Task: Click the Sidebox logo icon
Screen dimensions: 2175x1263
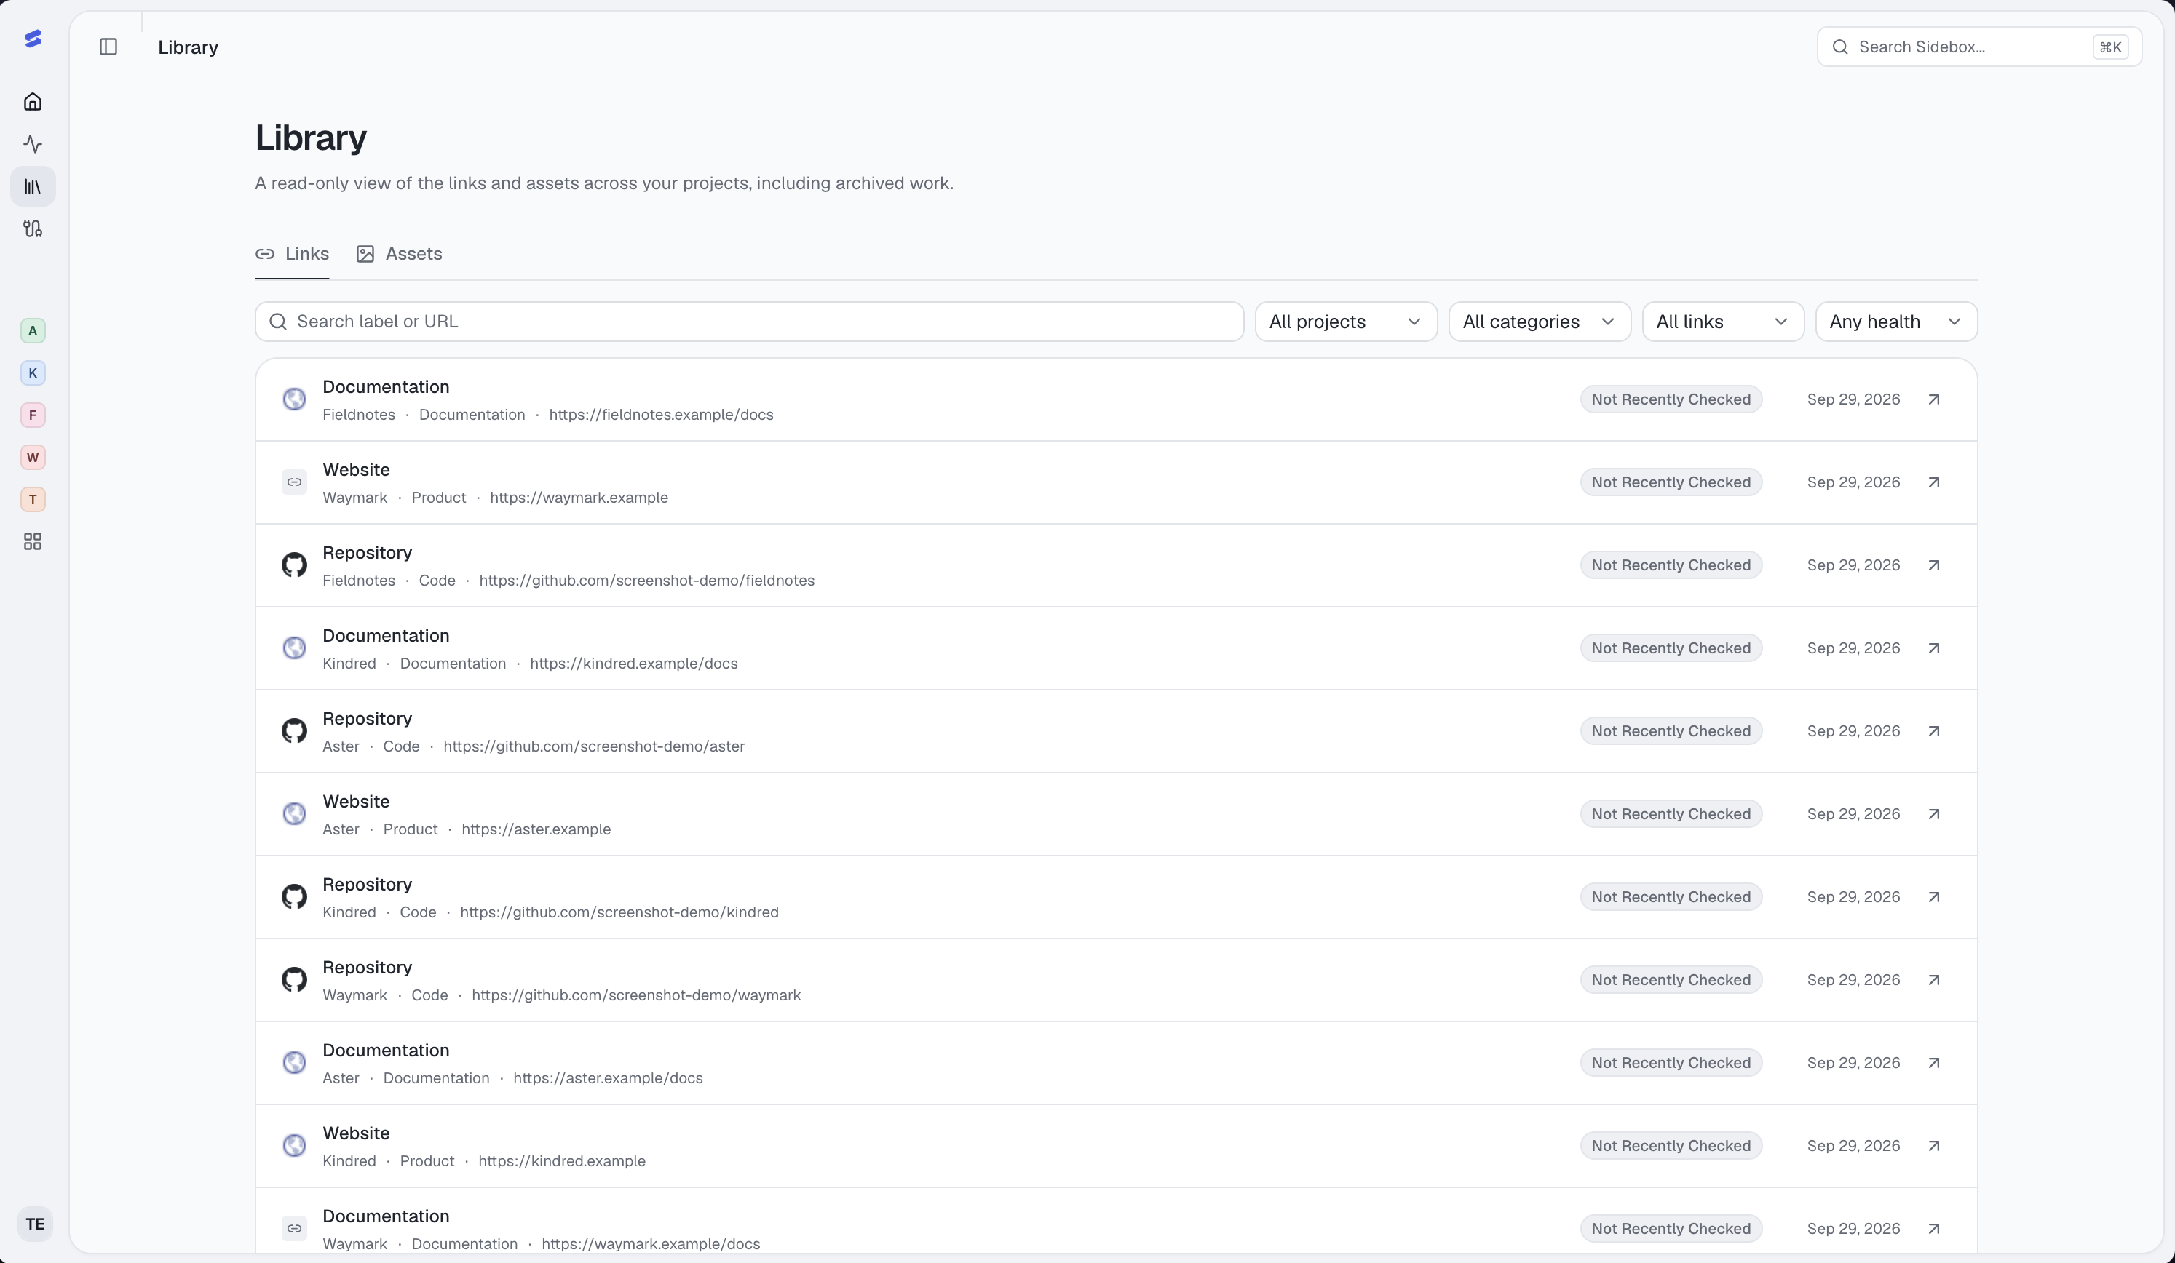Action: point(33,39)
